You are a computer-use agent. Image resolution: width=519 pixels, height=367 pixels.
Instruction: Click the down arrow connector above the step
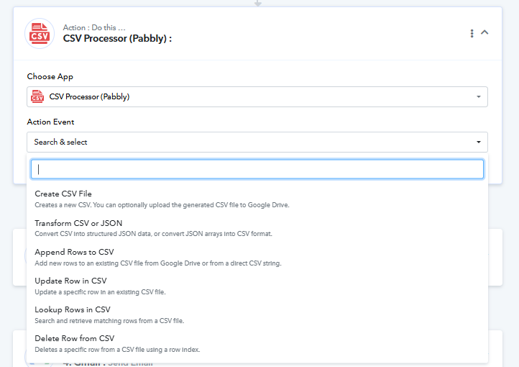click(258, 3)
